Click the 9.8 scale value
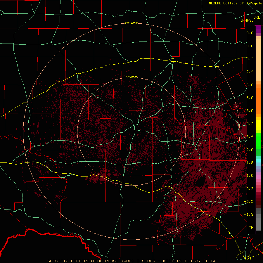Image resolution: width=263 pixels, height=263 pixels. click(250, 33)
